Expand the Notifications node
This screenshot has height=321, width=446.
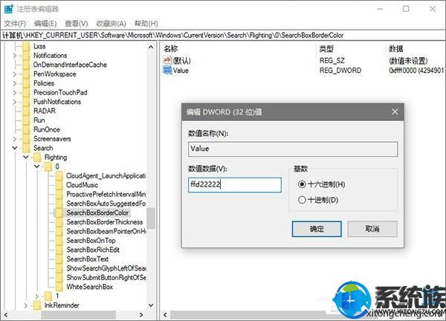(15, 56)
